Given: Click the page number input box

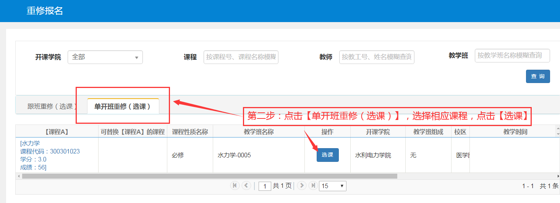Looking at the screenshot, I should pos(265,186).
